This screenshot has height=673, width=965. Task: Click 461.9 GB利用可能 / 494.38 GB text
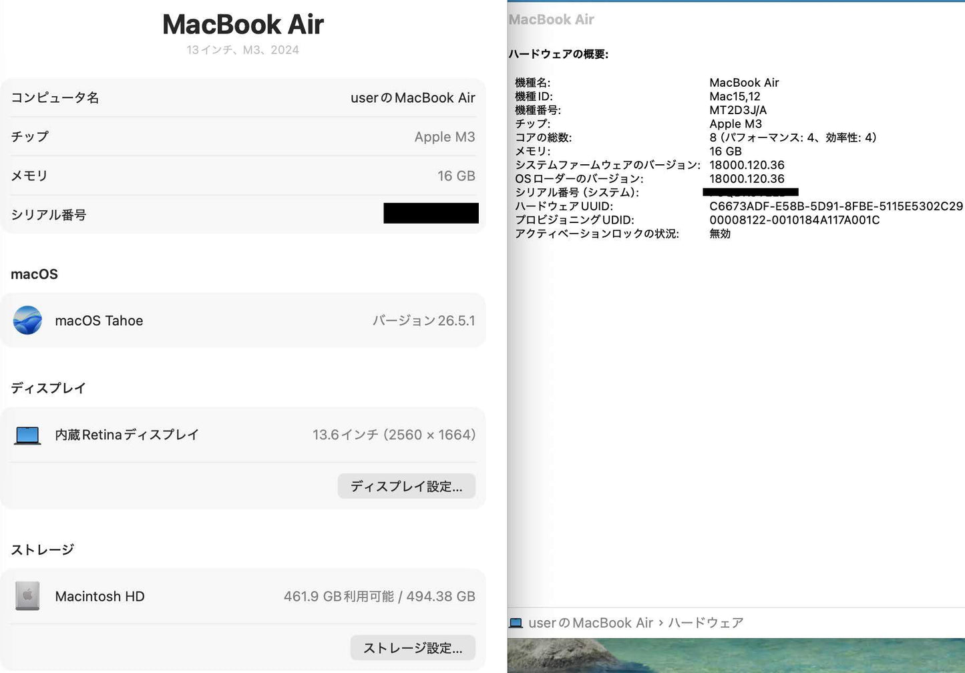click(379, 596)
